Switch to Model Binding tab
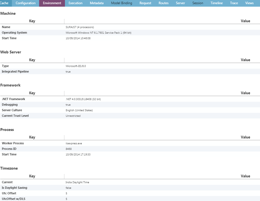Screen dimensions: 260x201 point(122,3)
